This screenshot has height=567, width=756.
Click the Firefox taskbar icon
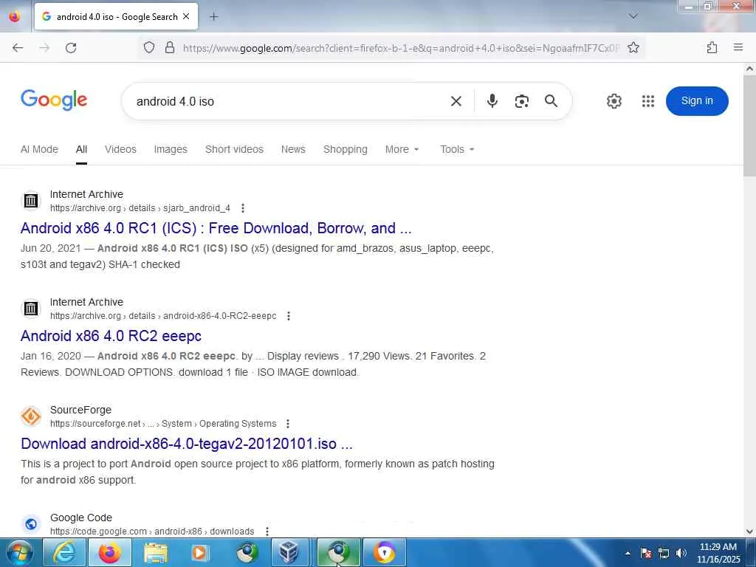(x=110, y=552)
